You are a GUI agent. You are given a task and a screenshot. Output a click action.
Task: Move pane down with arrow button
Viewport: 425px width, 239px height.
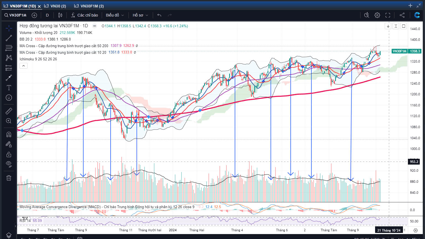tap(388, 26)
